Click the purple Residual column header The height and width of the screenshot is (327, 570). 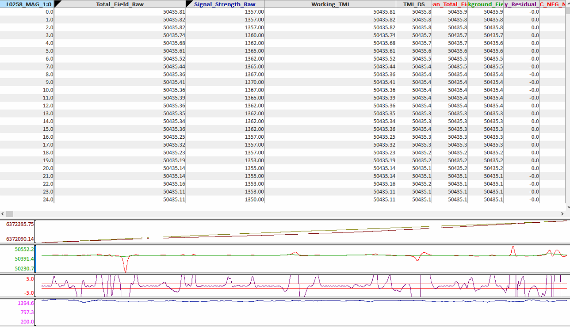pyautogui.click(x=522, y=4)
